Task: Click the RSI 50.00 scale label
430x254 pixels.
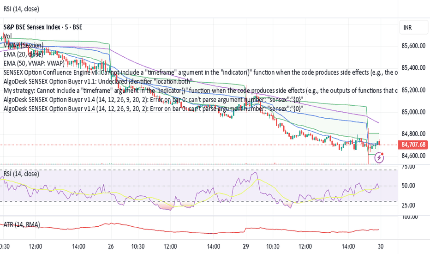Action: pyautogui.click(x=408, y=186)
